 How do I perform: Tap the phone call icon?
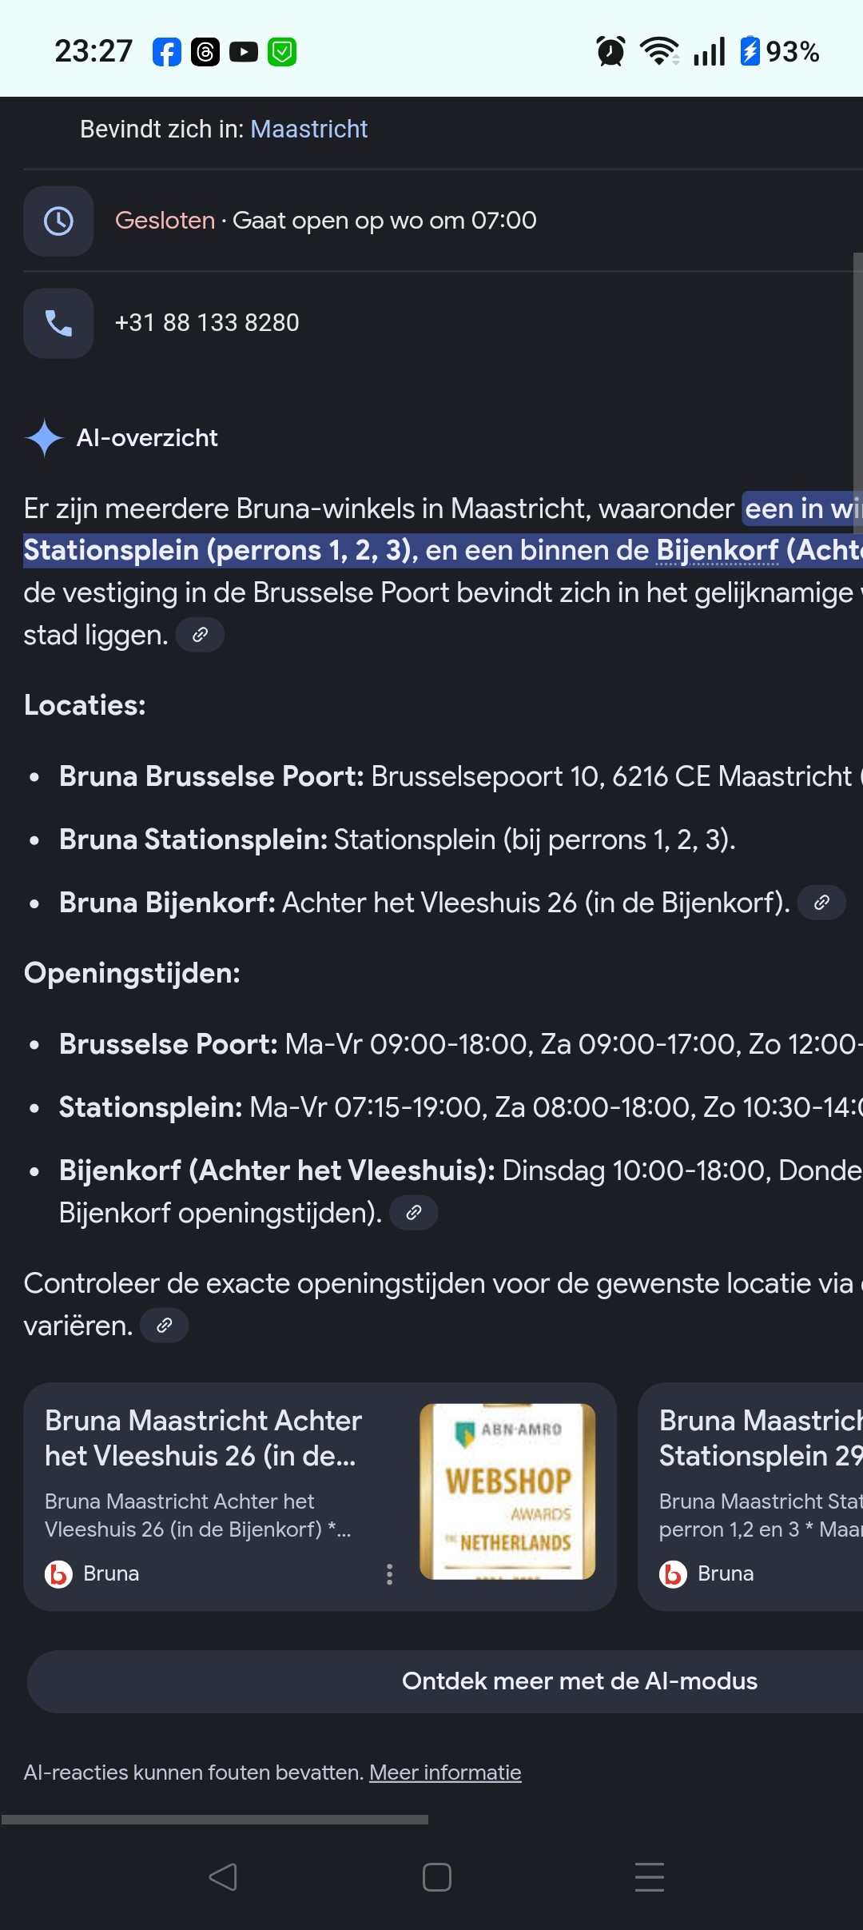pyautogui.click(x=58, y=323)
